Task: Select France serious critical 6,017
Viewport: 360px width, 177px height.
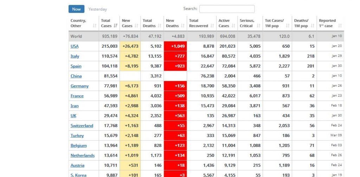Action: [x=255, y=96]
